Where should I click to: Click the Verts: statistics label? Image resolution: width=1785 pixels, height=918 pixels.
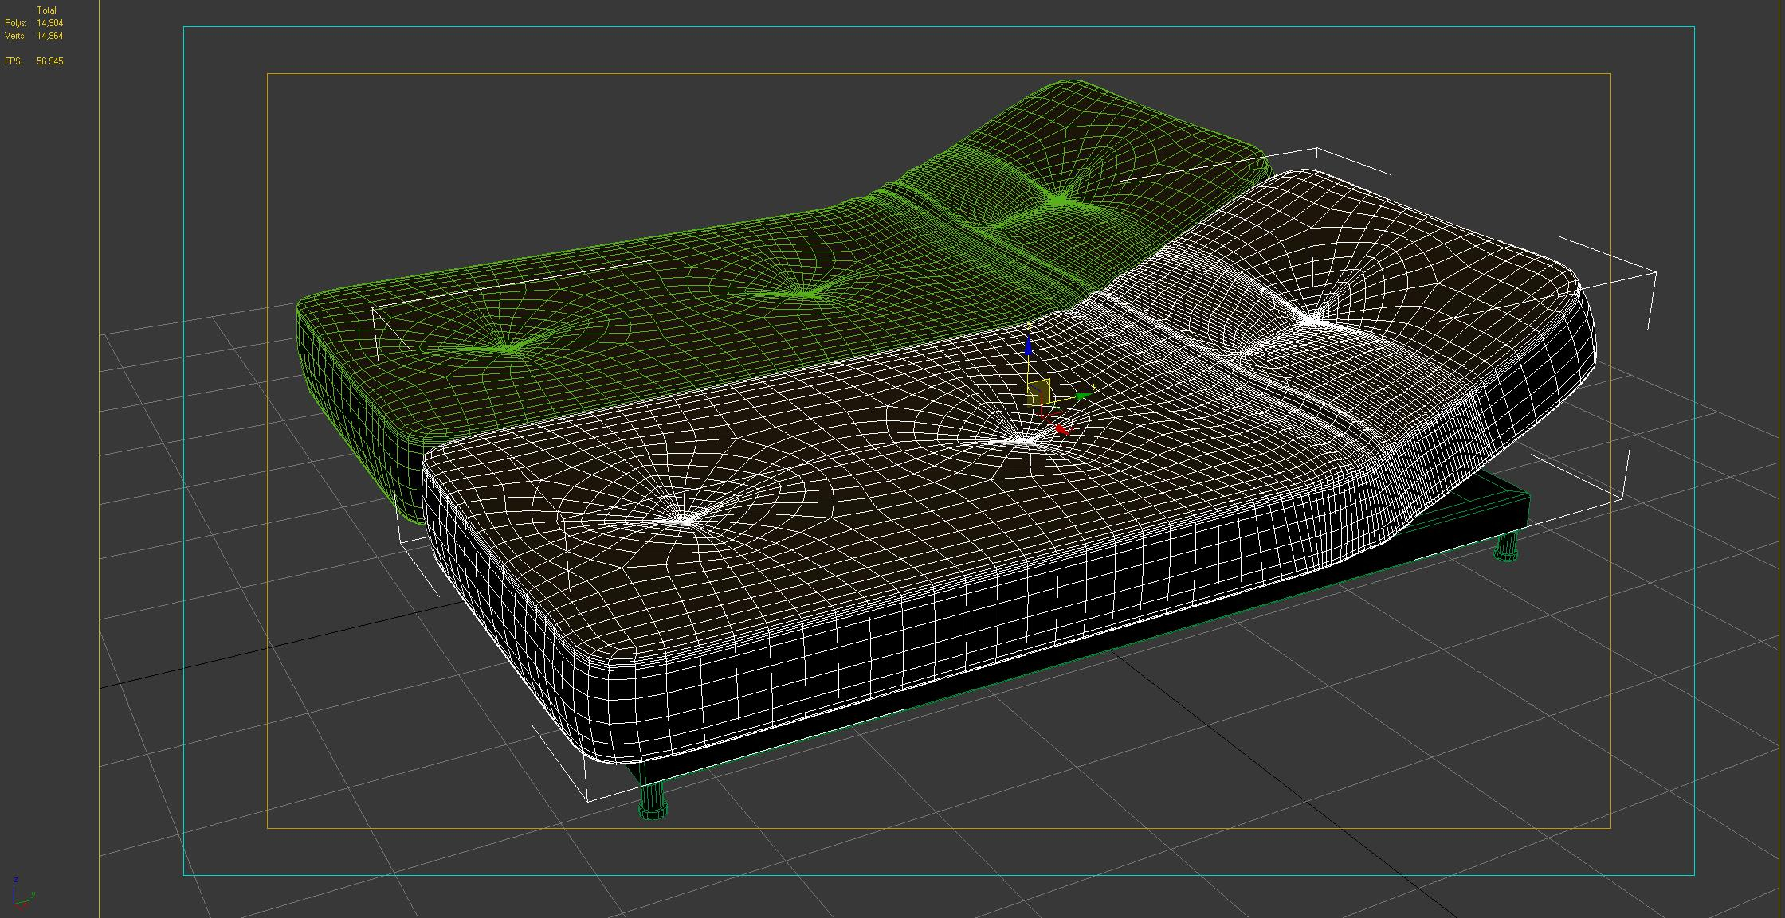coord(15,36)
